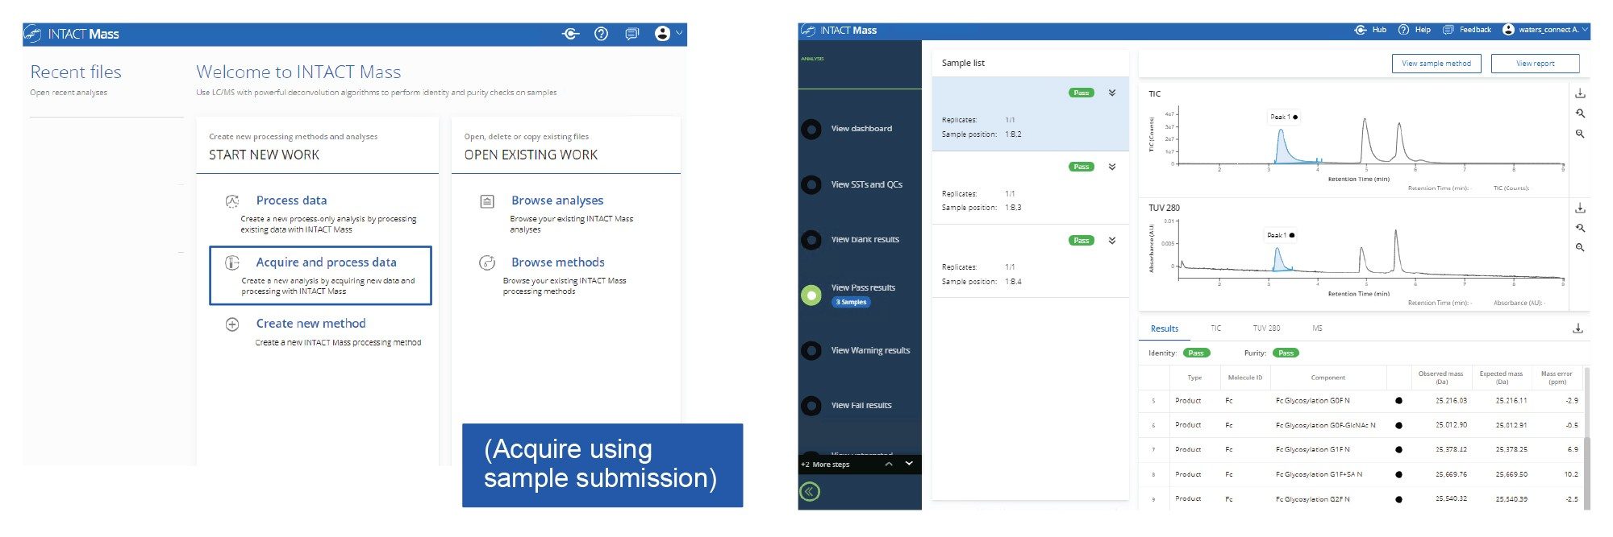
Task: Select View SSTs and QCs step circle
Action: point(811,184)
